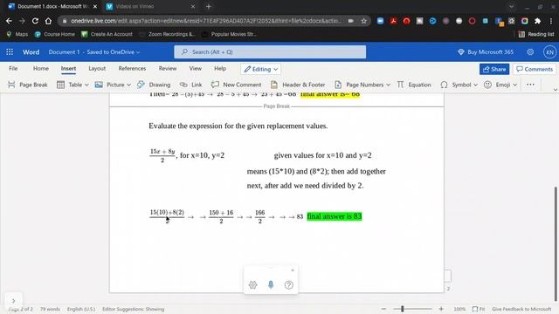Viewport: 559px width, 314px height.
Task: Insert a Link
Action: 191,85
